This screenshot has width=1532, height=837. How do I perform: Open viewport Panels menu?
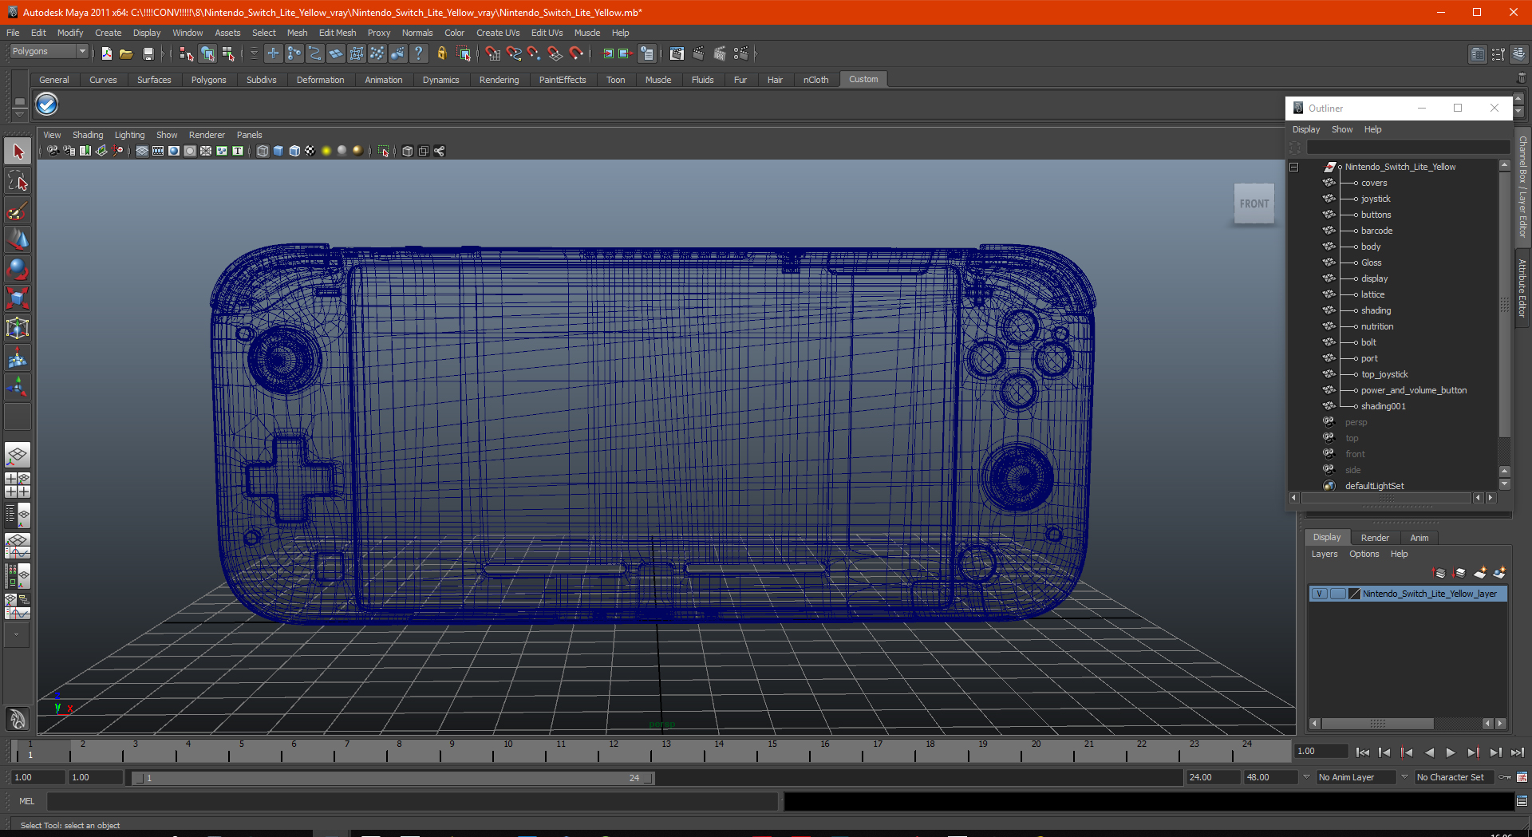coord(249,135)
